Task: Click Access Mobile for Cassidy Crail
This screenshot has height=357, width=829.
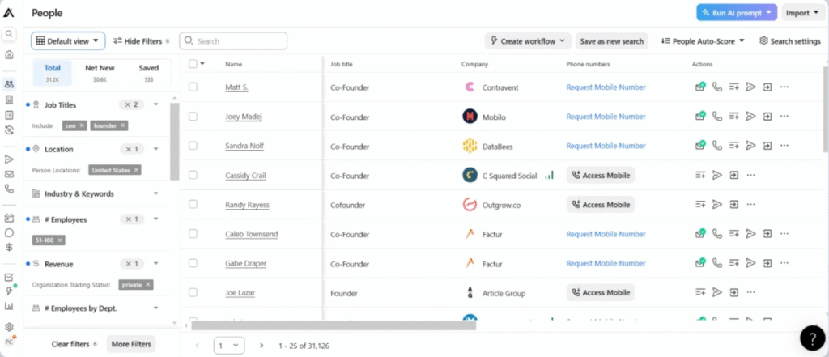Action: (x=600, y=175)
